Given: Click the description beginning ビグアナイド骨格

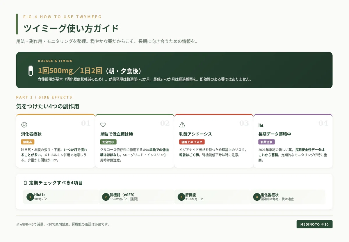Looking at the screenshot, I should [213, 152].
